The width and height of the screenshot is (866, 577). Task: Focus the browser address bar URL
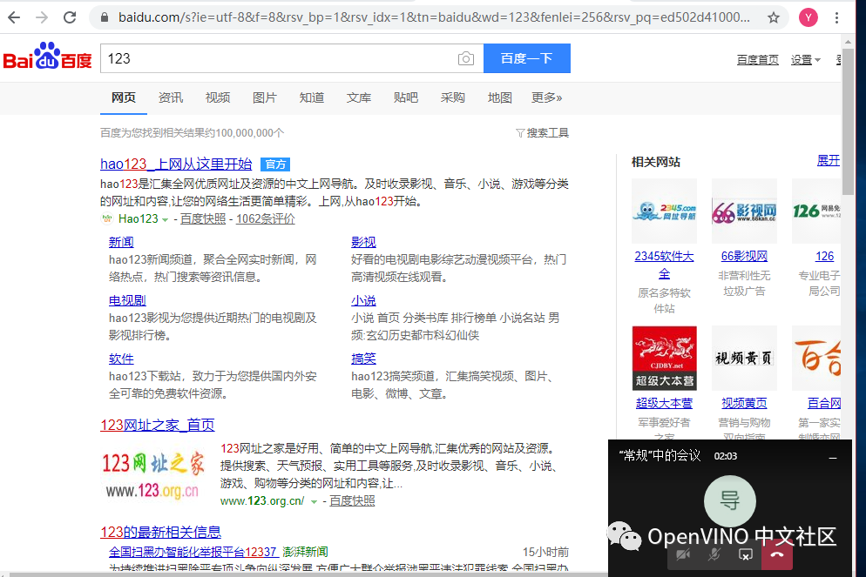(434, 17)
